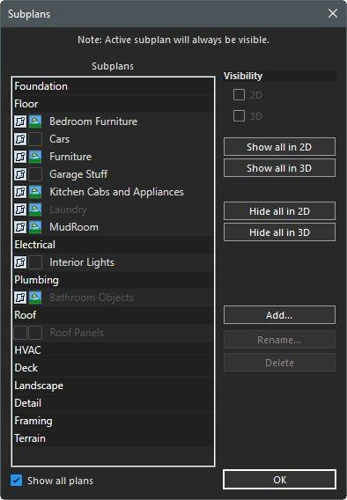Select Kitchen Cabs and Appliances subplan name
Image resolution: width=347 pixels, height=500 pixels.
click(117, 192)
